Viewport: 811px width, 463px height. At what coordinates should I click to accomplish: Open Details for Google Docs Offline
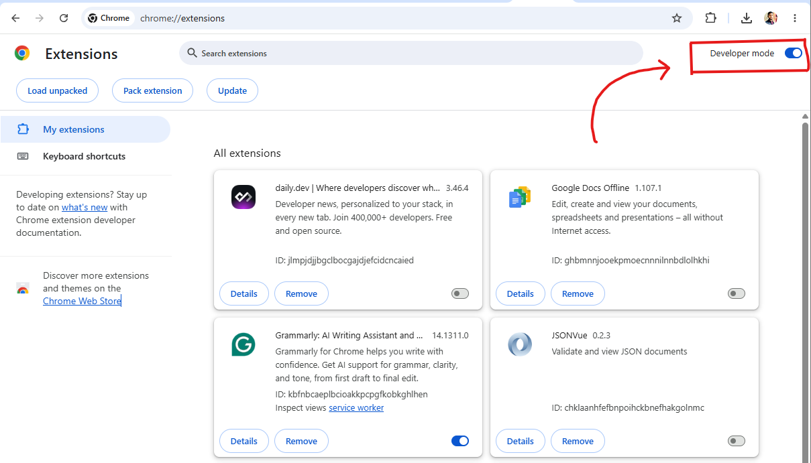(x=521, y=293)
